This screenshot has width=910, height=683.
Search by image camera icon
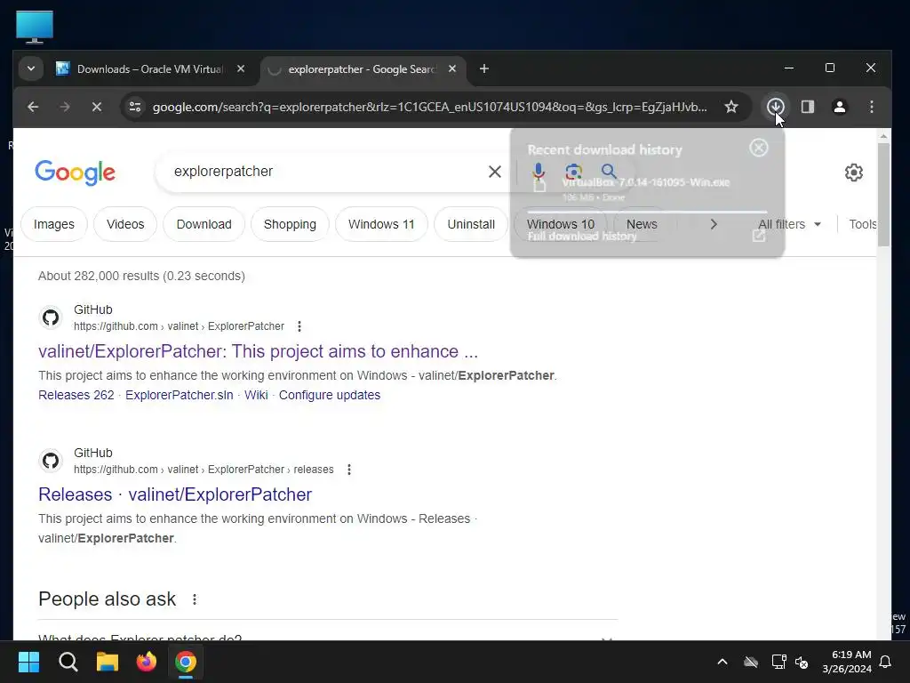point(573,172)
